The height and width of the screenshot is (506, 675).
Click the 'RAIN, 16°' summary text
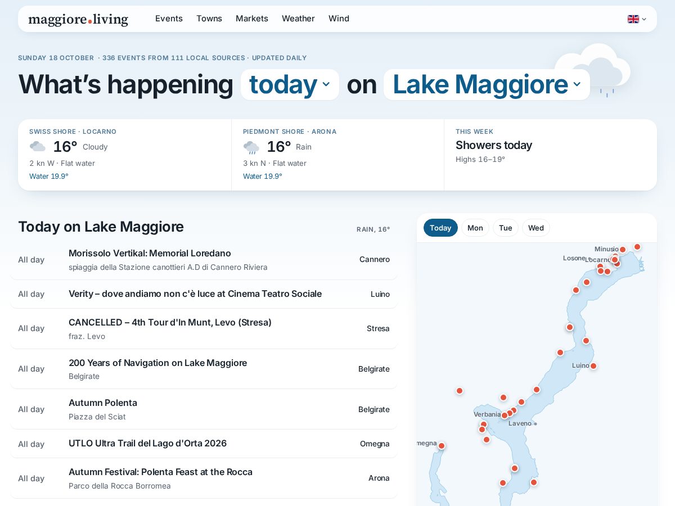click(373, 229)
